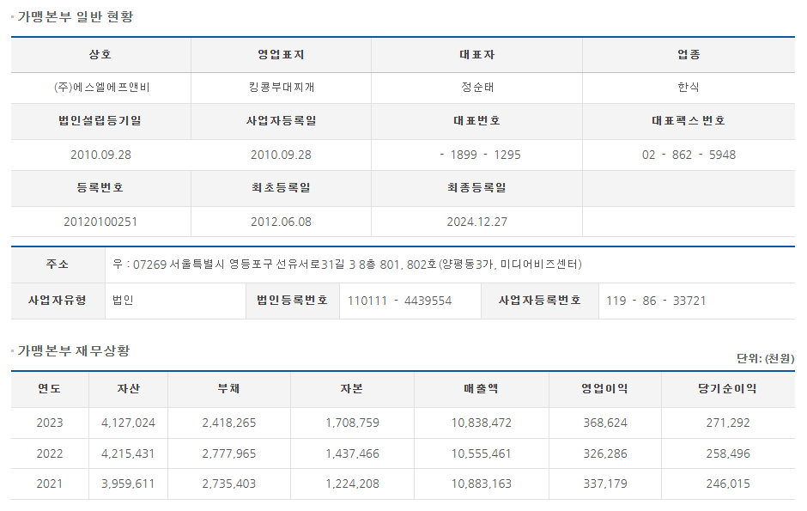
Task: Click the 2023 operating profit 368,624
Action: (605, 423)
